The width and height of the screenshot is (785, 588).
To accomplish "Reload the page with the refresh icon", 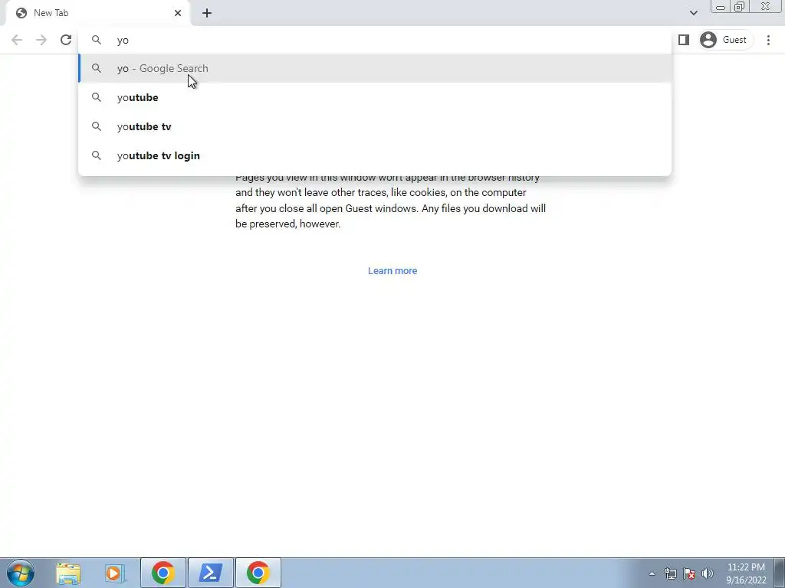I will [66, 40].
